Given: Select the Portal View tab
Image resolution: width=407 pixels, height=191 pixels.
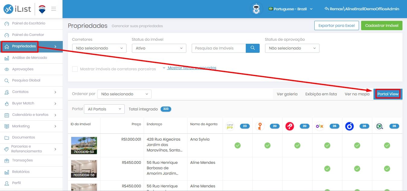Looking at the screenshot, I should (x=388, y=94).
